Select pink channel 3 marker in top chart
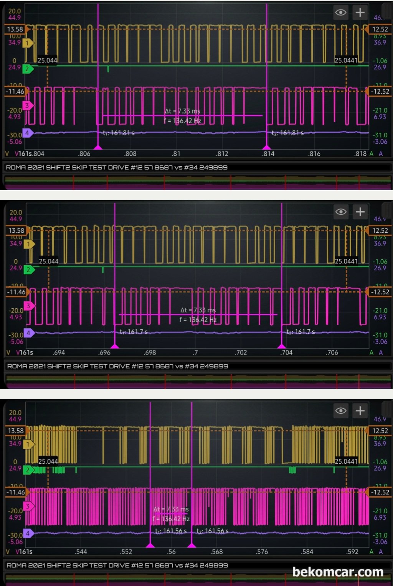Screen dimensions: 393x586 coord(28,105)
